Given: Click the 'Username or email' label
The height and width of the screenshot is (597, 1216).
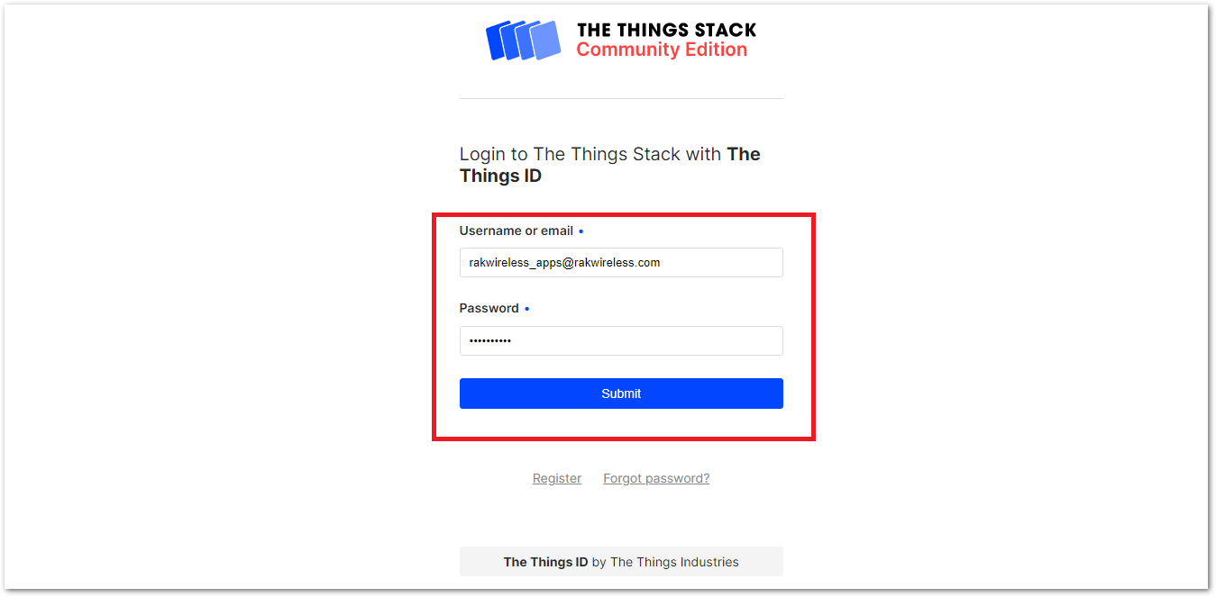Looking at the screenshot, I should coord(516,231).
